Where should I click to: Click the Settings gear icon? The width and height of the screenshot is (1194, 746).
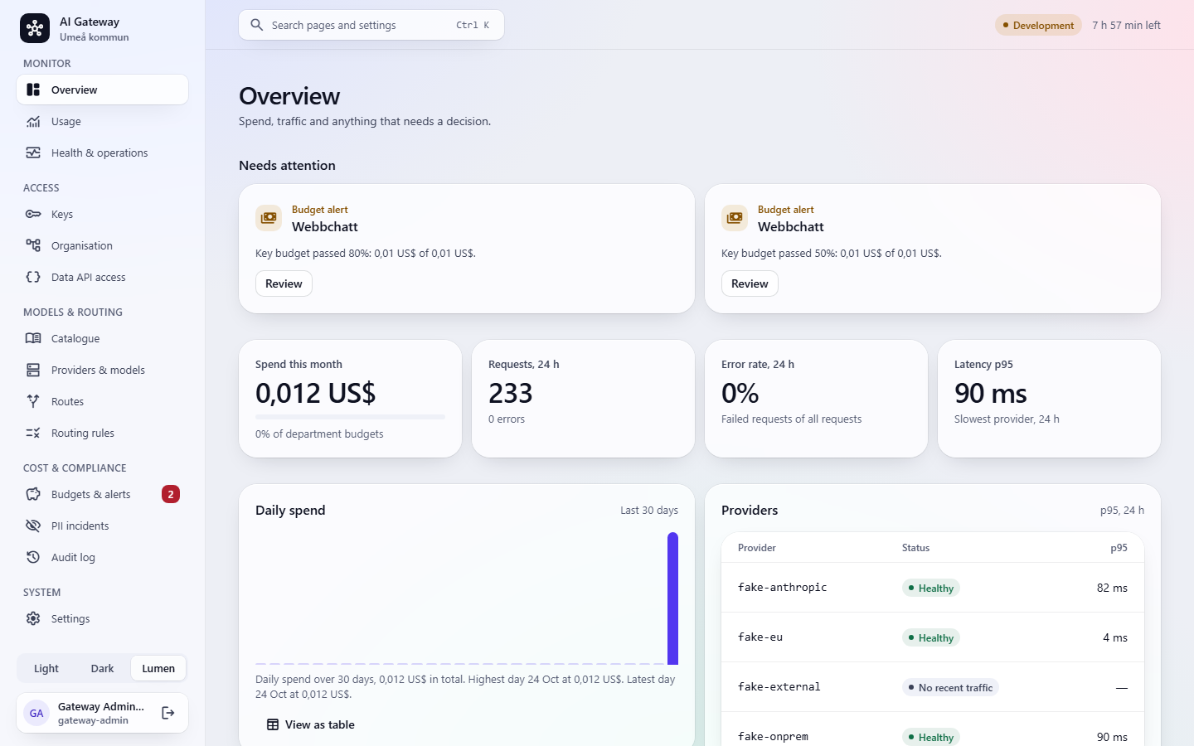pos(33,619)
